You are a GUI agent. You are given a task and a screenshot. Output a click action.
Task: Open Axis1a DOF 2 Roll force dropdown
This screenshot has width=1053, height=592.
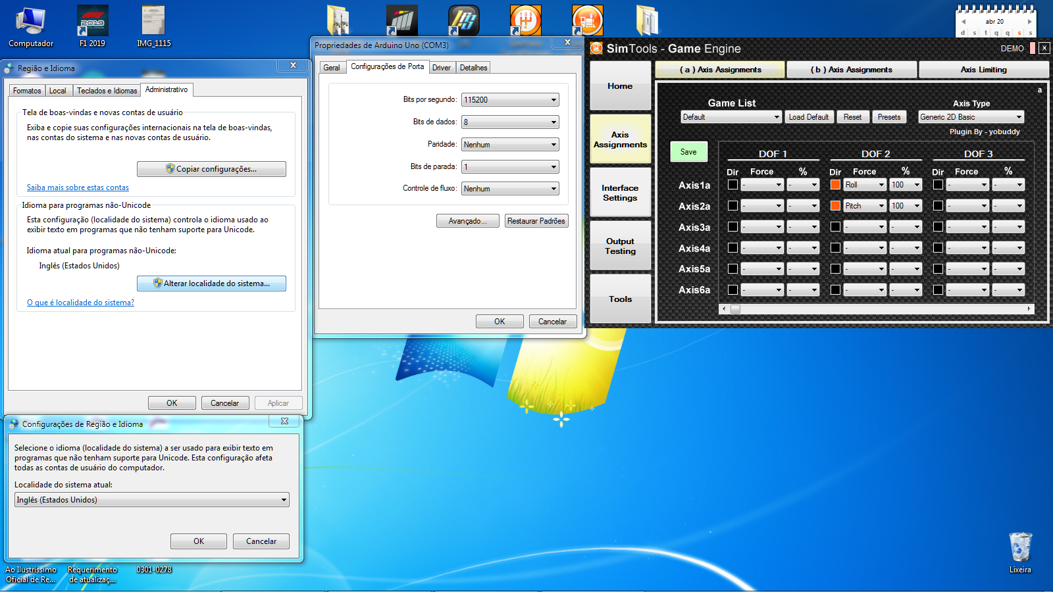coord(865,185)
